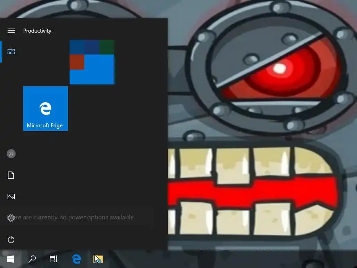Open the user account icon
Viewport: 357px width, 268px height.
point(11,154)
